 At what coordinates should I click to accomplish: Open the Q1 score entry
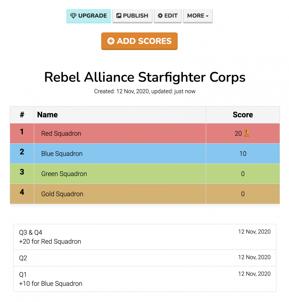tap(144, 279)
